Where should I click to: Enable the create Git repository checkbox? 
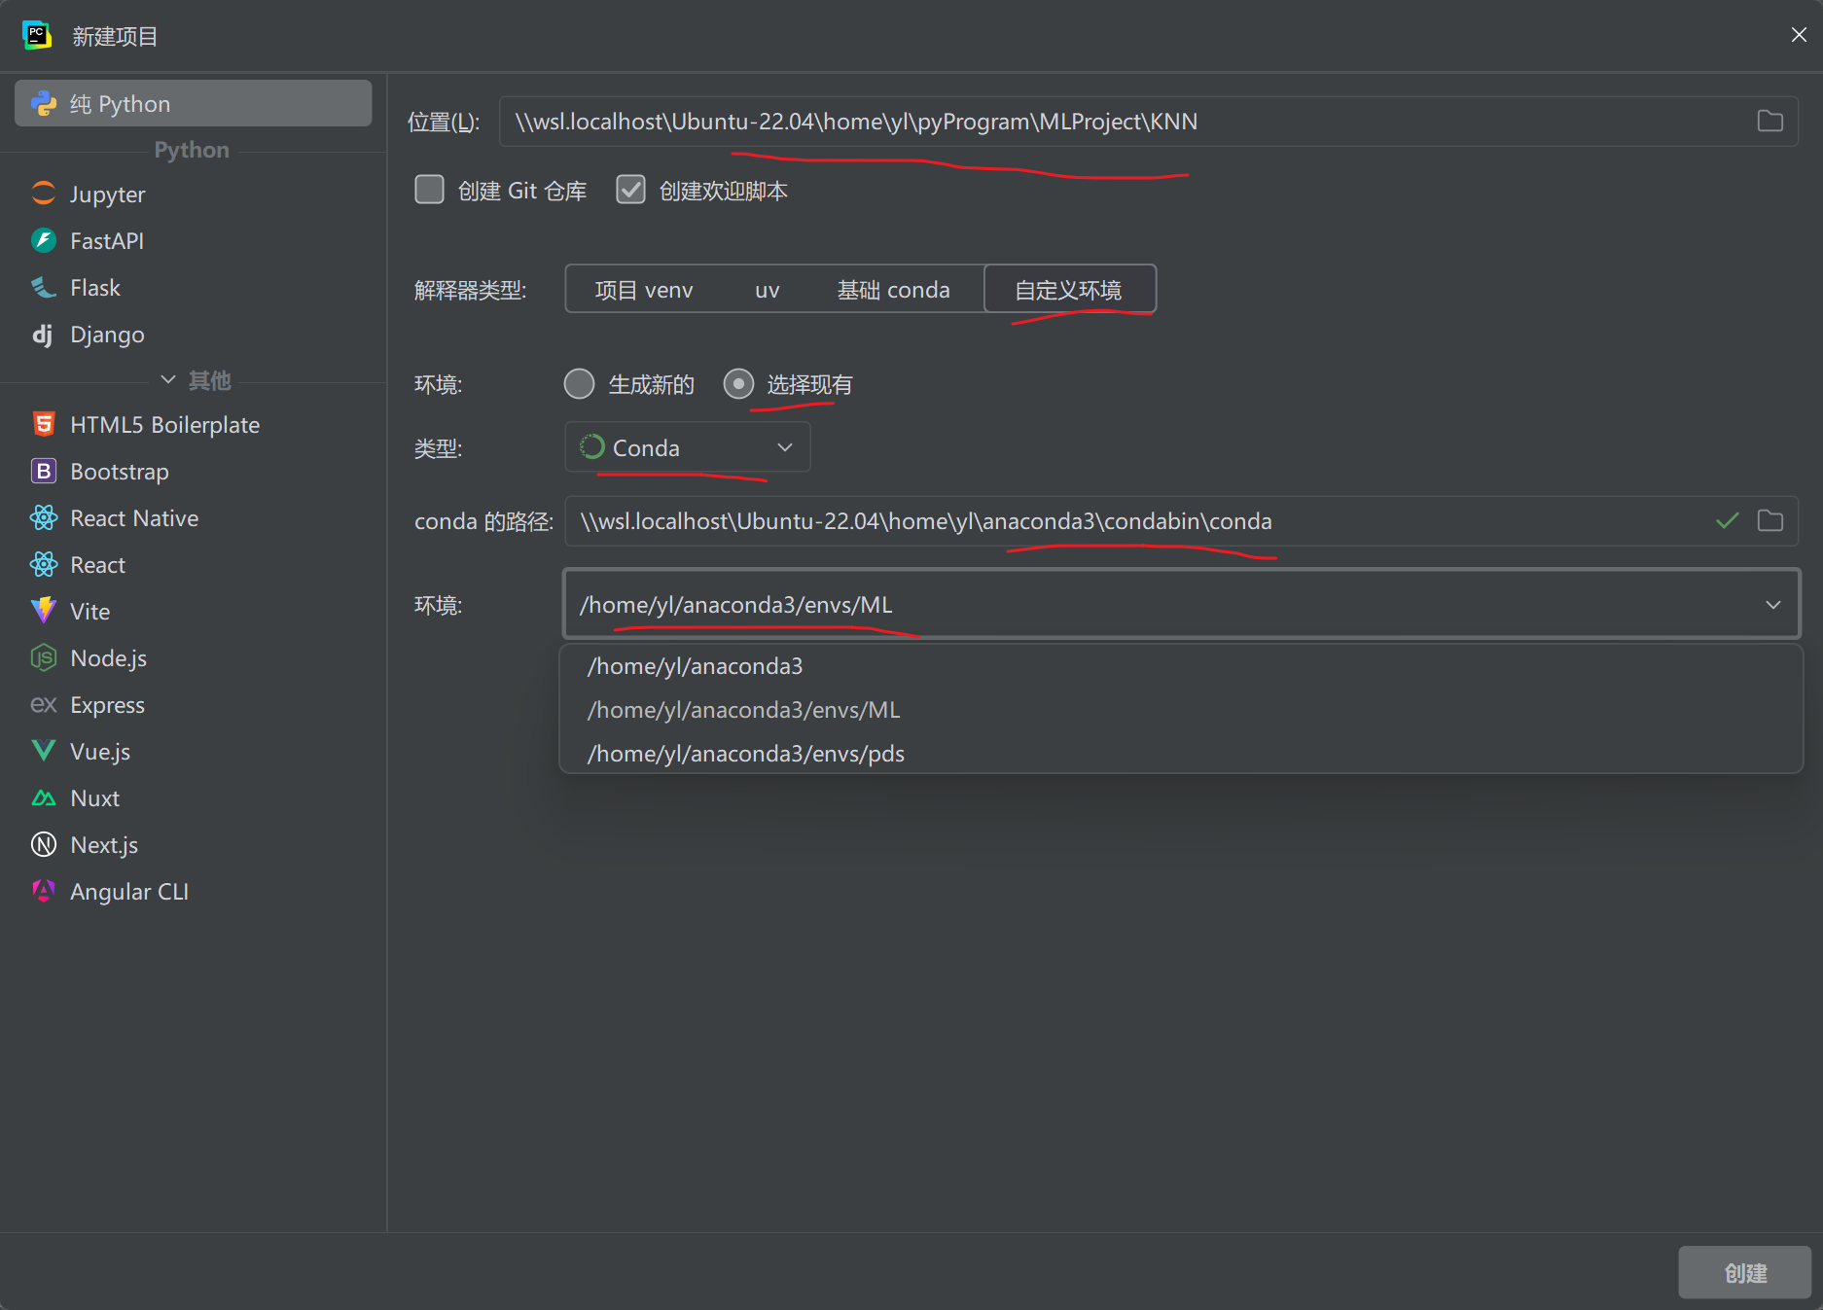(429, 190)
